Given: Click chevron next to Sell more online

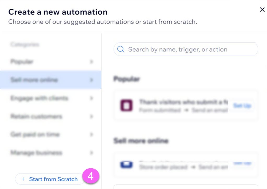Looking at the screenshot, I should point(91,80).
